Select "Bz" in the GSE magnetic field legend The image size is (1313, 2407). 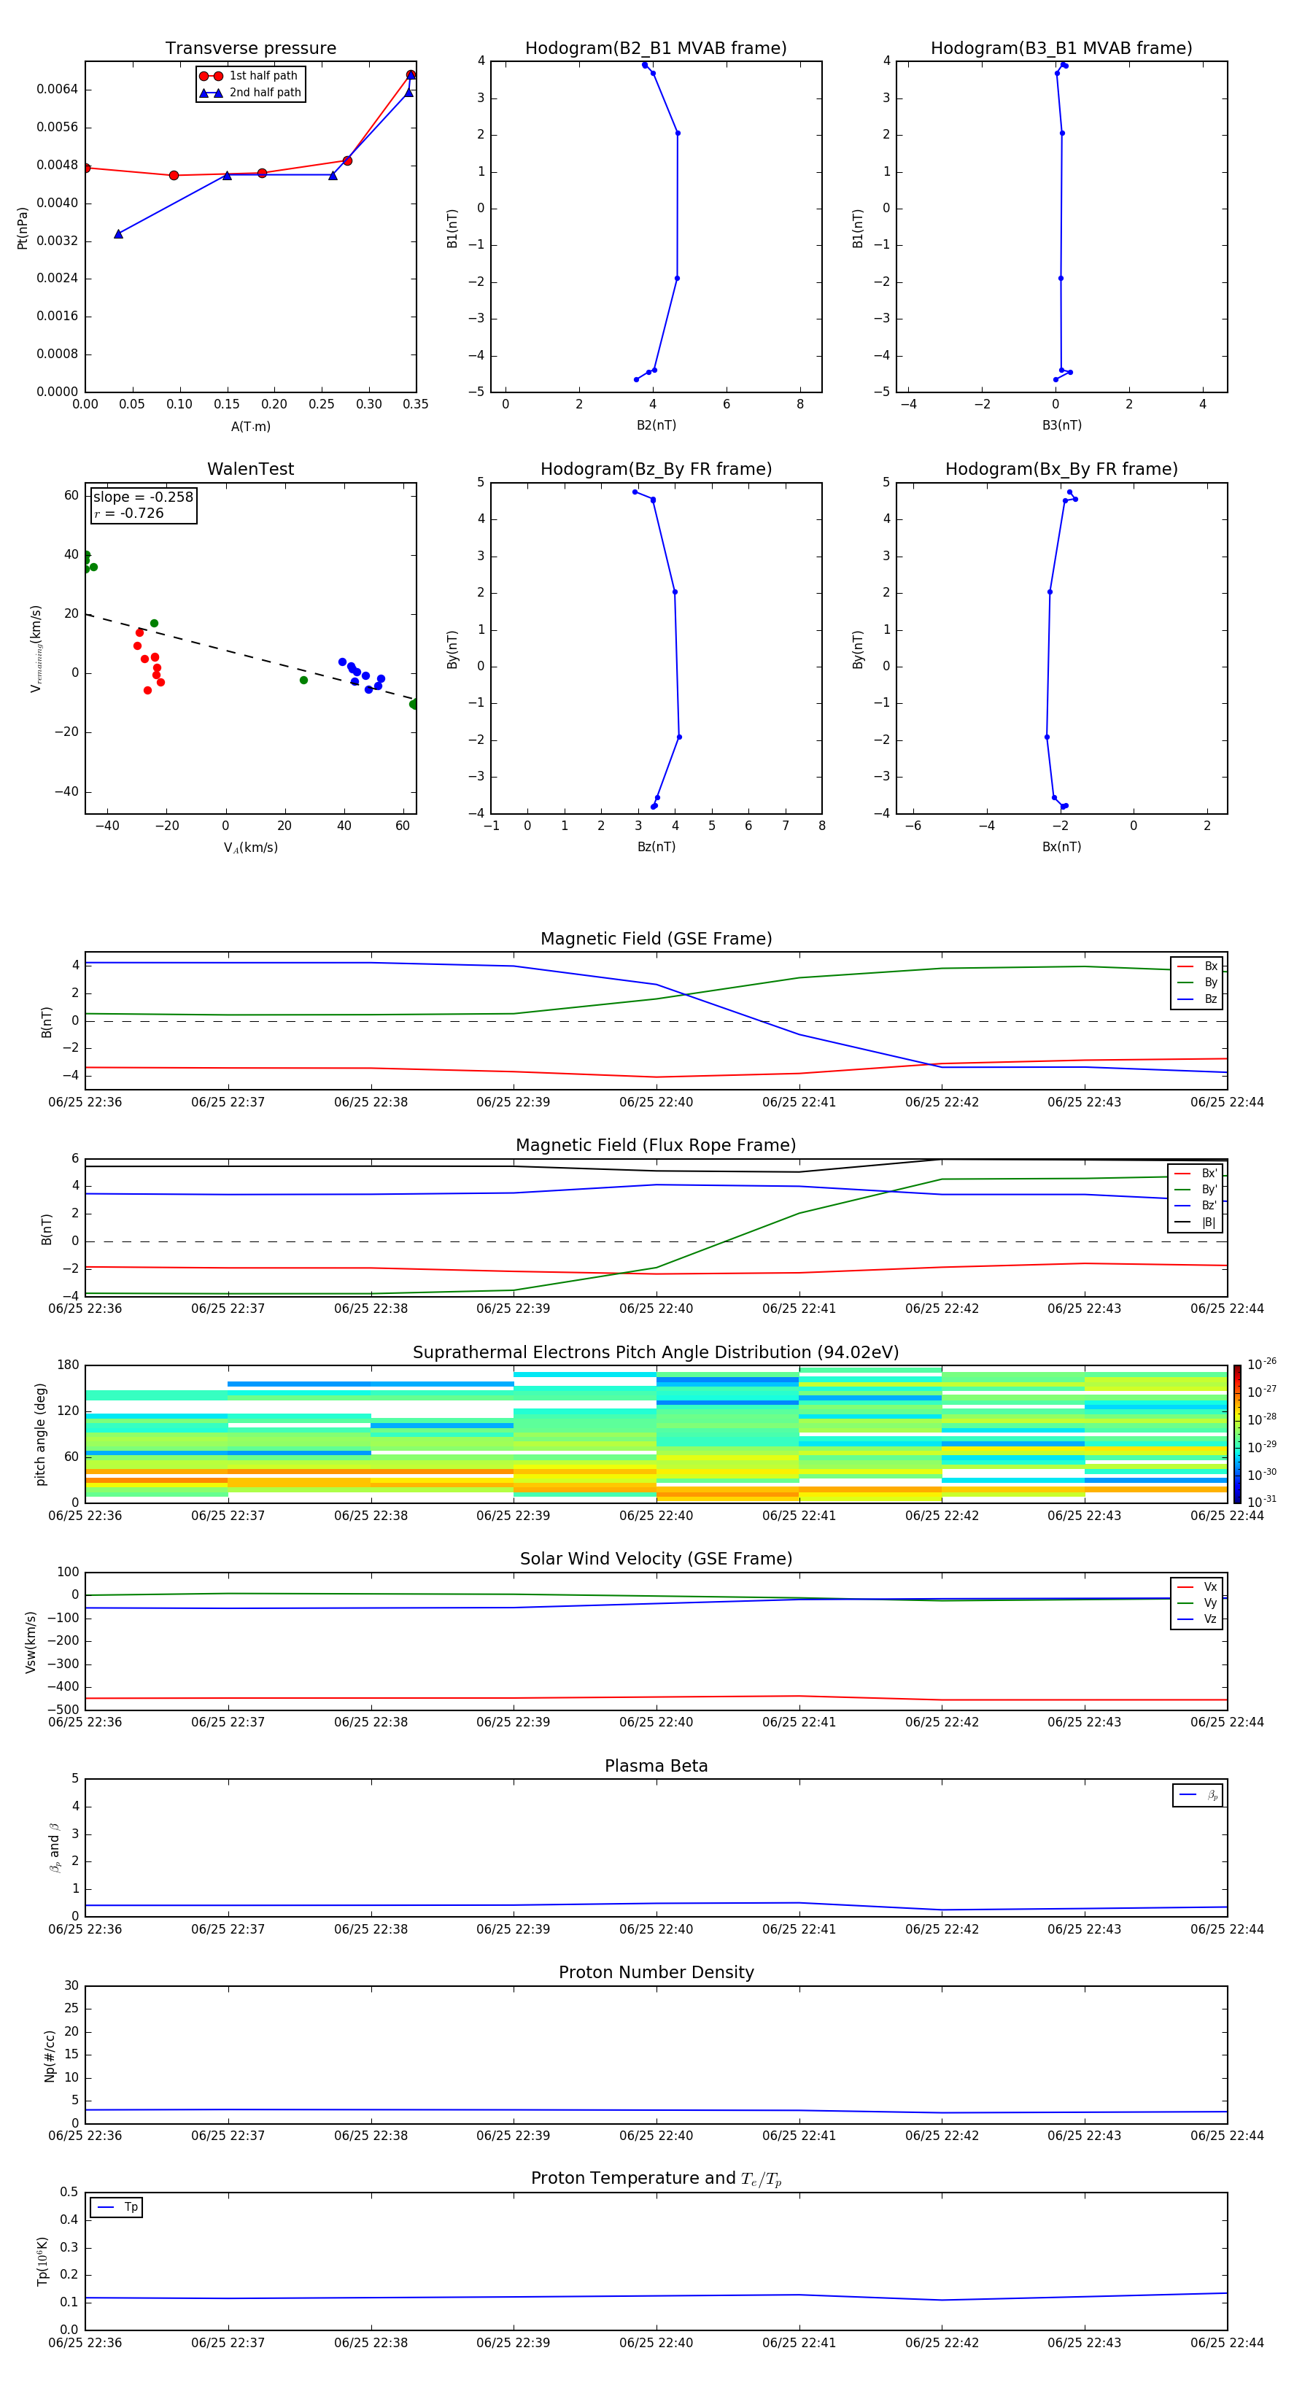click(x=1197, y=999)
